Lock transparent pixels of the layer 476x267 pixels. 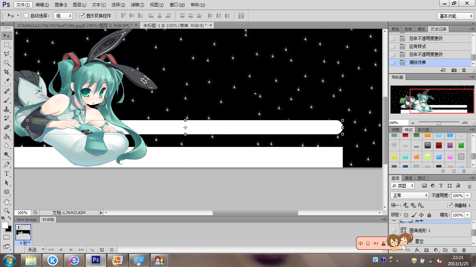(406, 215)
